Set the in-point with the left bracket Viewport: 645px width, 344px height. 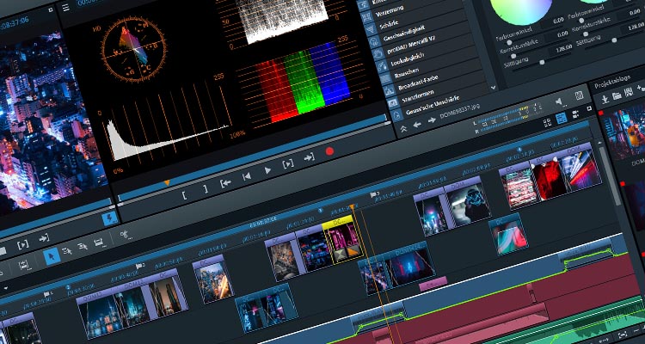185,195
